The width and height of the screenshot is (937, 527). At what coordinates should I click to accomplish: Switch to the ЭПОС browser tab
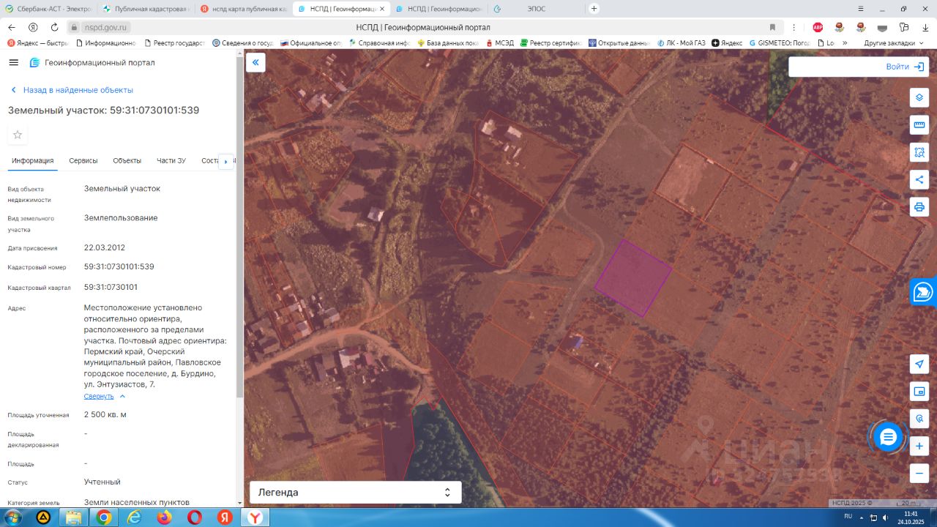536,9
